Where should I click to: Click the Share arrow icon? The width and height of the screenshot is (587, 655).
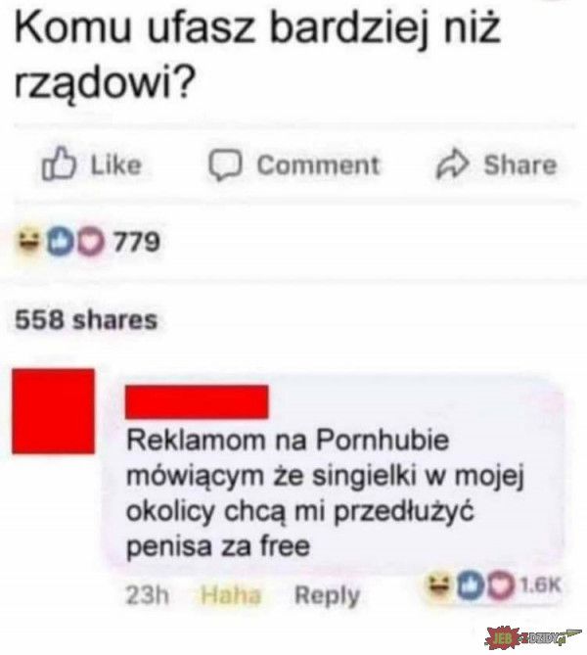pos(453,164)
